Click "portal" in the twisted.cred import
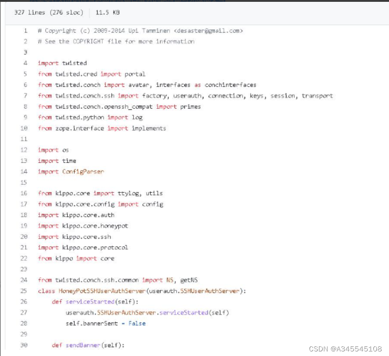This screenshot has height=356, width=389. click(135, 74)
